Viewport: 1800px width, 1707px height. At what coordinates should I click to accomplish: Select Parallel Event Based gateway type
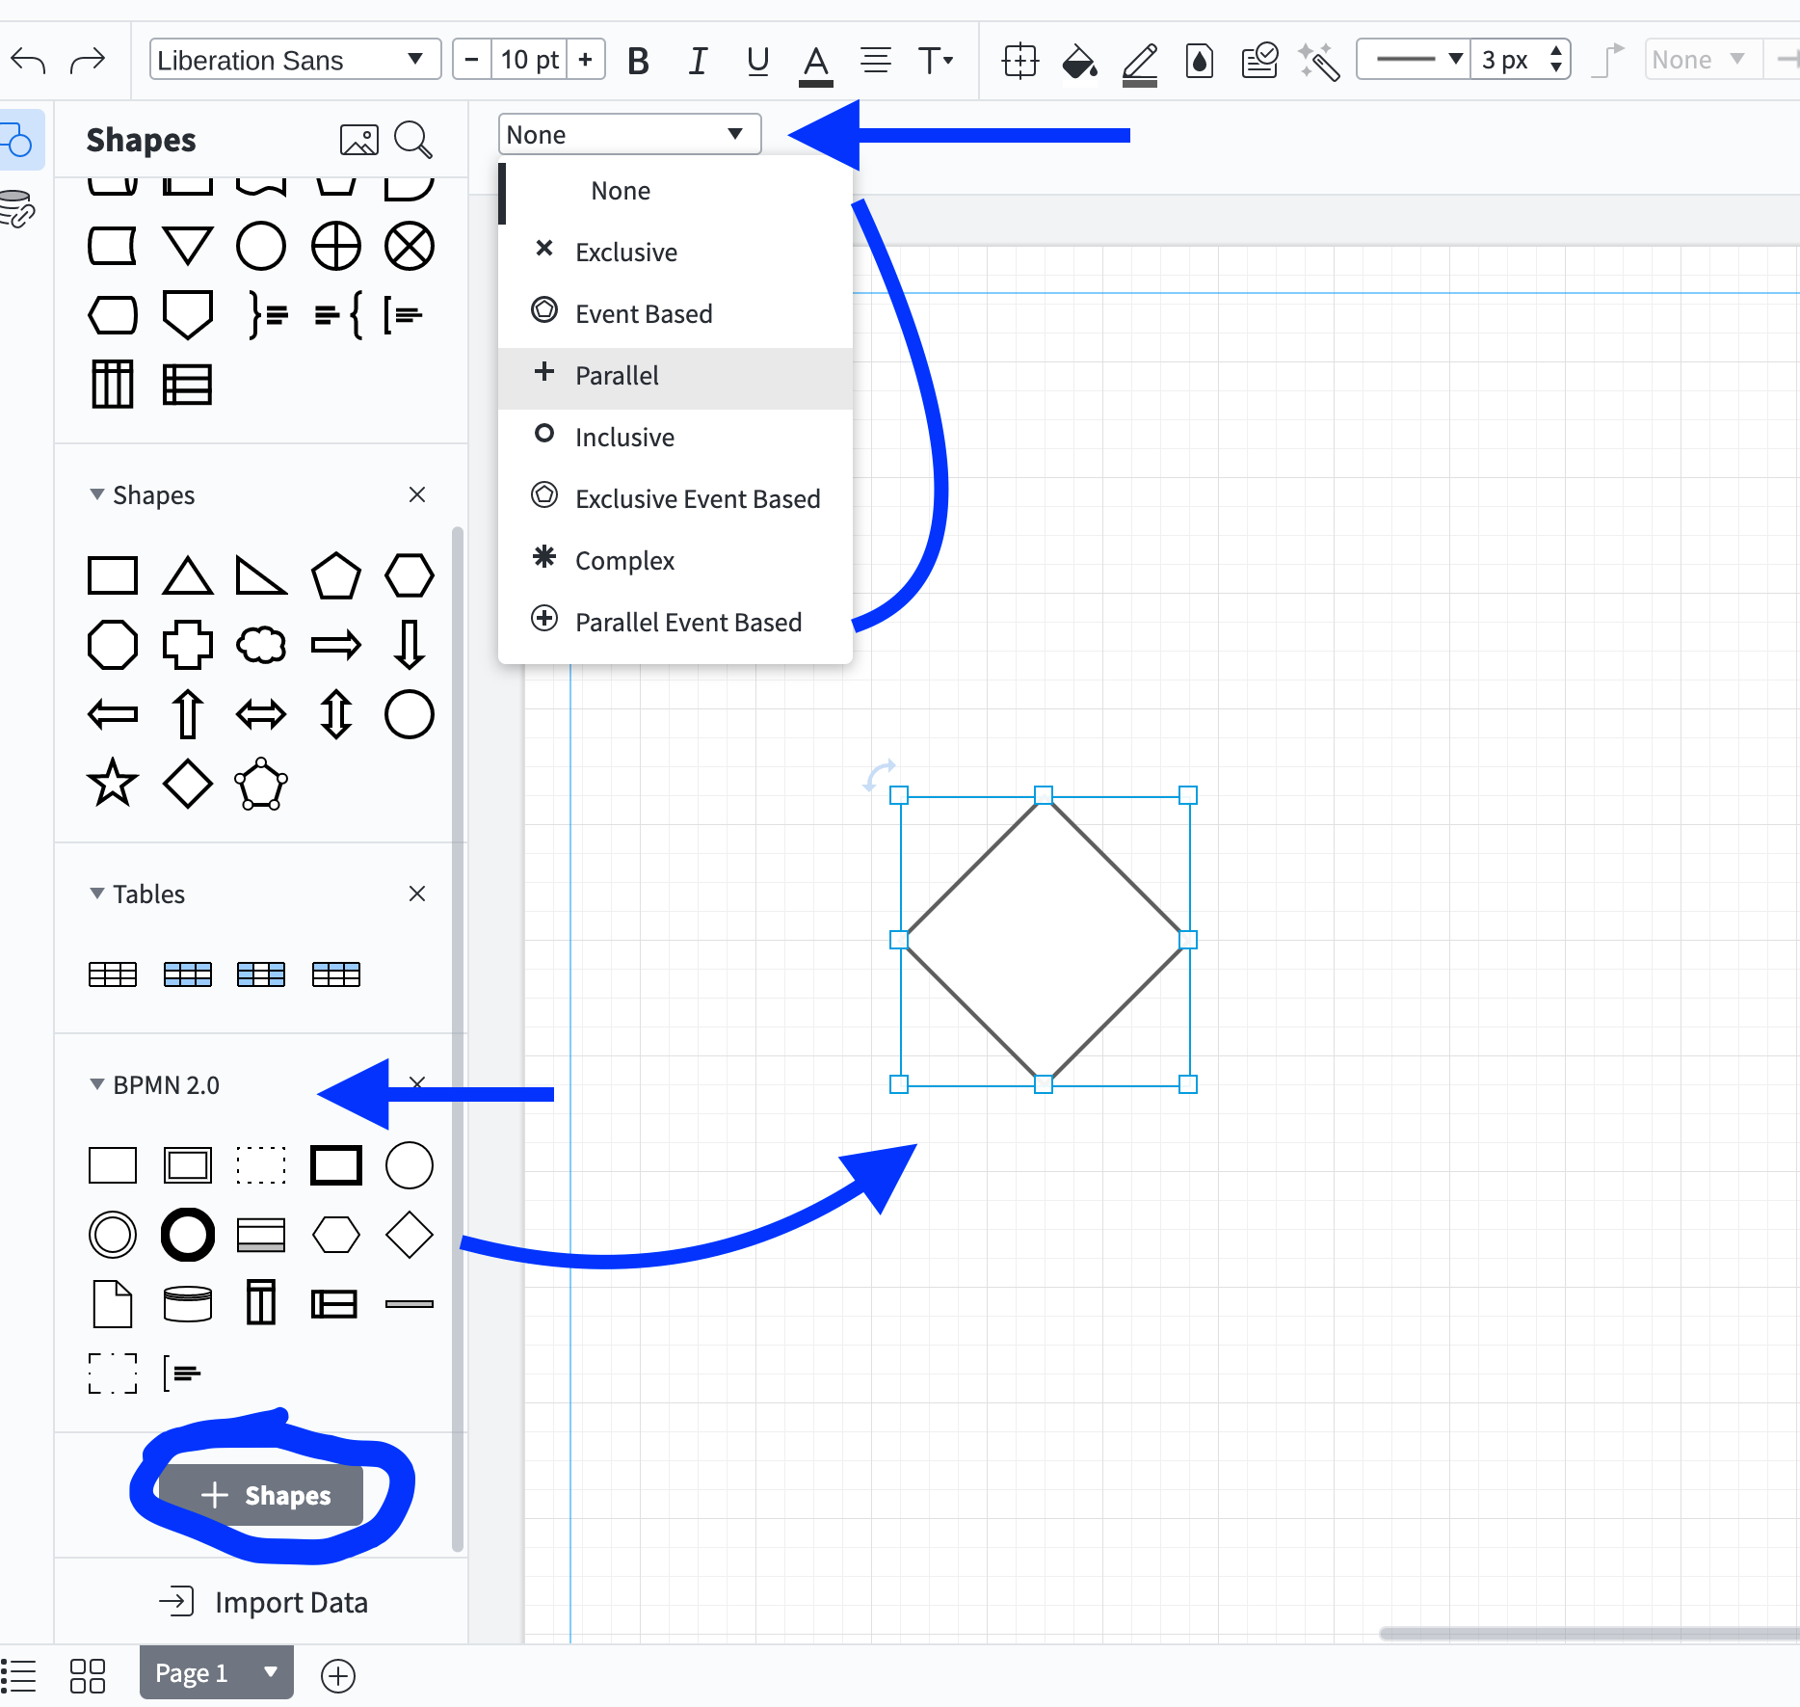point(675,623)
